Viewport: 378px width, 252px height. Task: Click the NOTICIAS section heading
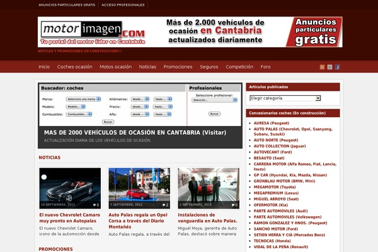tap(50, 157)
